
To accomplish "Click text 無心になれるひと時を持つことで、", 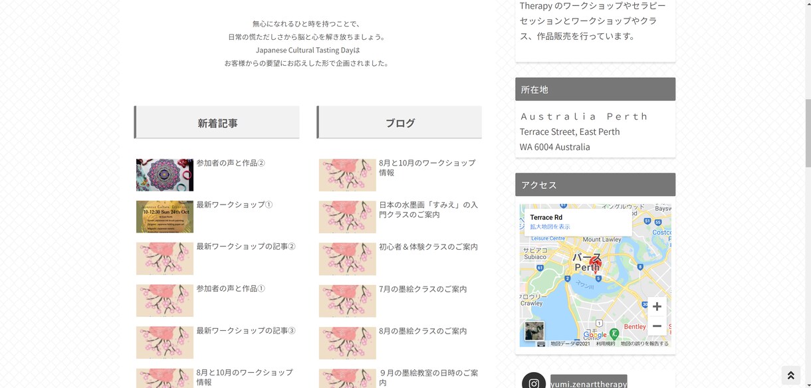I will pos(308,23).
